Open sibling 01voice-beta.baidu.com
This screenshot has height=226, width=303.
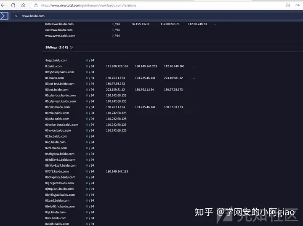click(x=61, y=125)
